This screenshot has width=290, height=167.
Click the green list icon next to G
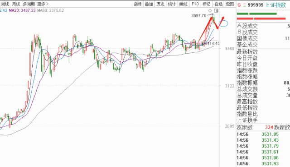point(244,5)
